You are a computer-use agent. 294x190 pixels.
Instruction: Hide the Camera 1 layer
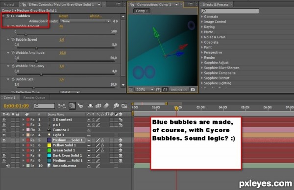(4, 130)
